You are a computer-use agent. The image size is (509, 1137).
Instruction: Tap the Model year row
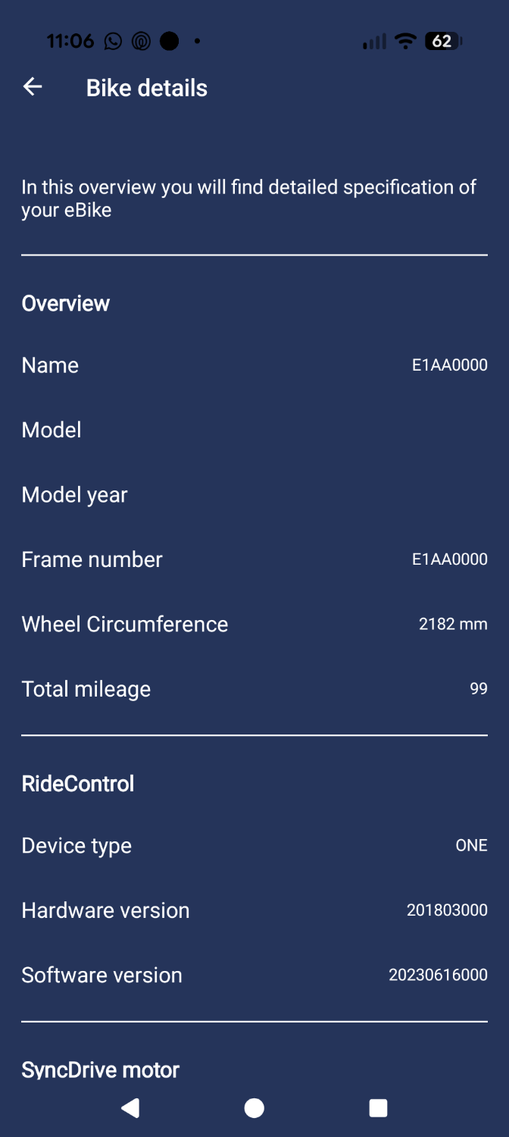coord(254,495)
